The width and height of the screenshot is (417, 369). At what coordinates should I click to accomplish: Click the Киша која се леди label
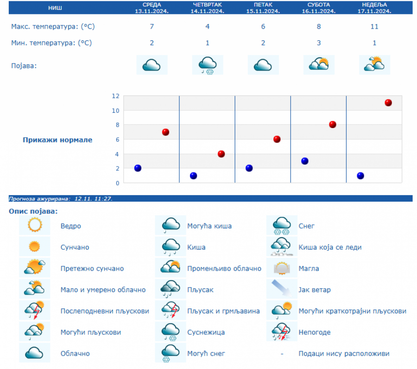pos(330,247)
